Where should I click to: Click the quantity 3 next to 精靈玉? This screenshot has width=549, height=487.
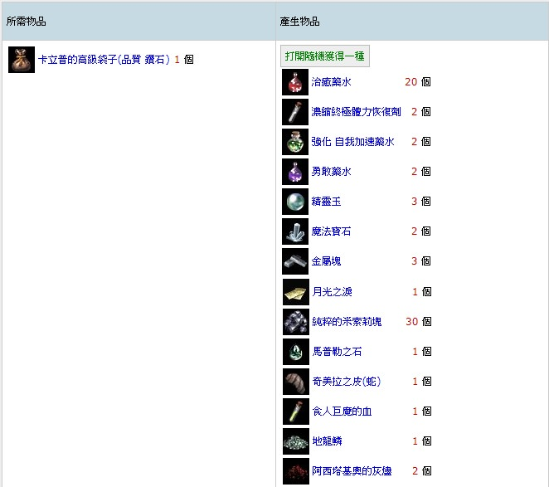pyautogui.click(x=414, y=202)
